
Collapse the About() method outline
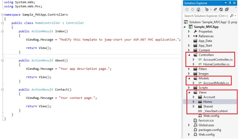tap(2, 61)
